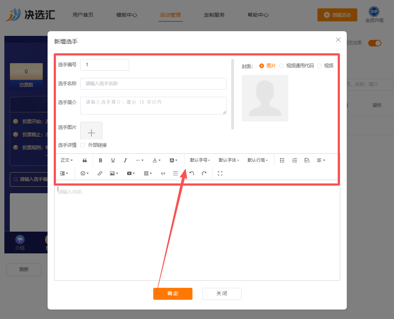Insert a blockquote in the editor
Image resolution: width=394 pixels, height=319 pixels.
click(x=85, y=160)
